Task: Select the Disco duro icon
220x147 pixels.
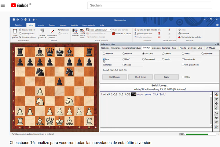Action: coord(82,31)
